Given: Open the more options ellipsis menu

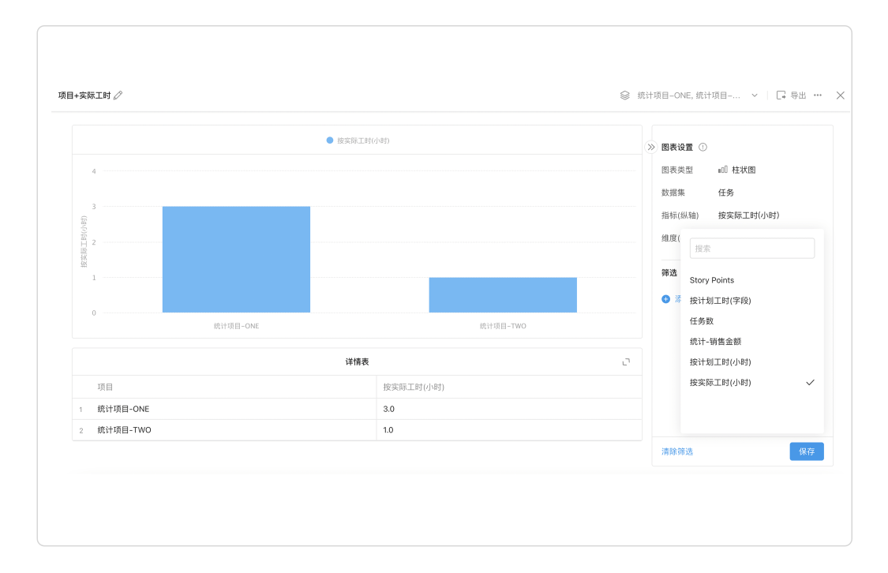Looking at the screenshot, I should [x=818, y=95].
